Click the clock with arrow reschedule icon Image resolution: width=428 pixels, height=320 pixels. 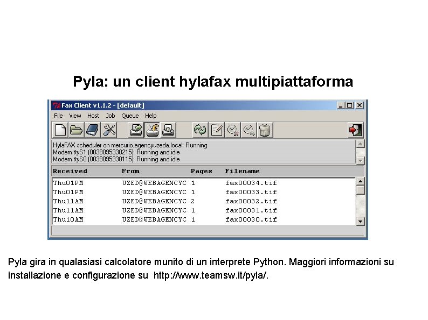click(249, 130)
